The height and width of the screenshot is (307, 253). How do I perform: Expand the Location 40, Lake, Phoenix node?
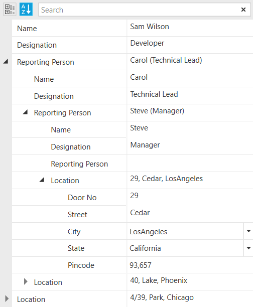tap(26, 282)
